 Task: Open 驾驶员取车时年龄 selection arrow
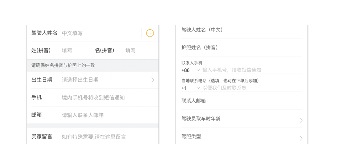coord(301,120)
